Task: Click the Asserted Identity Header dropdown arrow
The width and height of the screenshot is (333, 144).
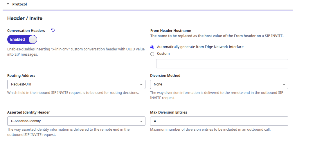Action: point(141,121)
